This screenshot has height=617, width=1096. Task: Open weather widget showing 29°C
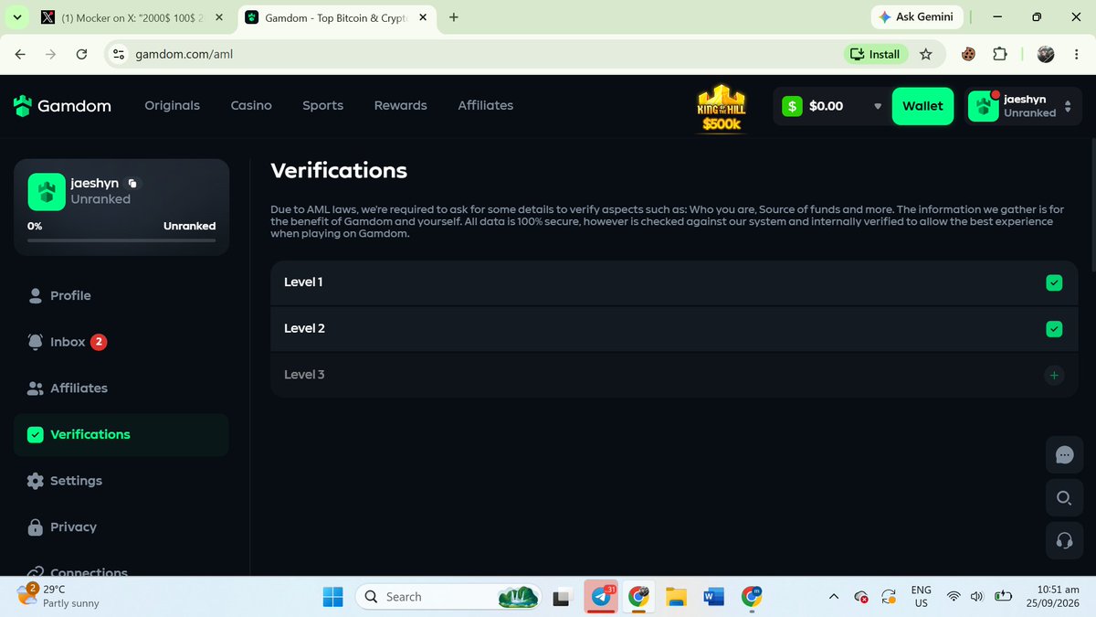(59, 597)
